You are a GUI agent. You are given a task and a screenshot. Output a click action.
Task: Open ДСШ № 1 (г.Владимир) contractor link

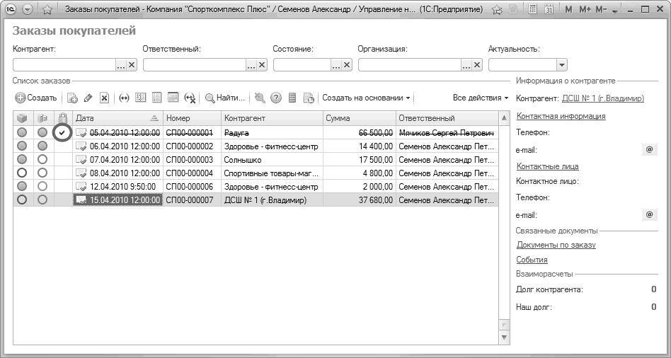click(602, 98)
